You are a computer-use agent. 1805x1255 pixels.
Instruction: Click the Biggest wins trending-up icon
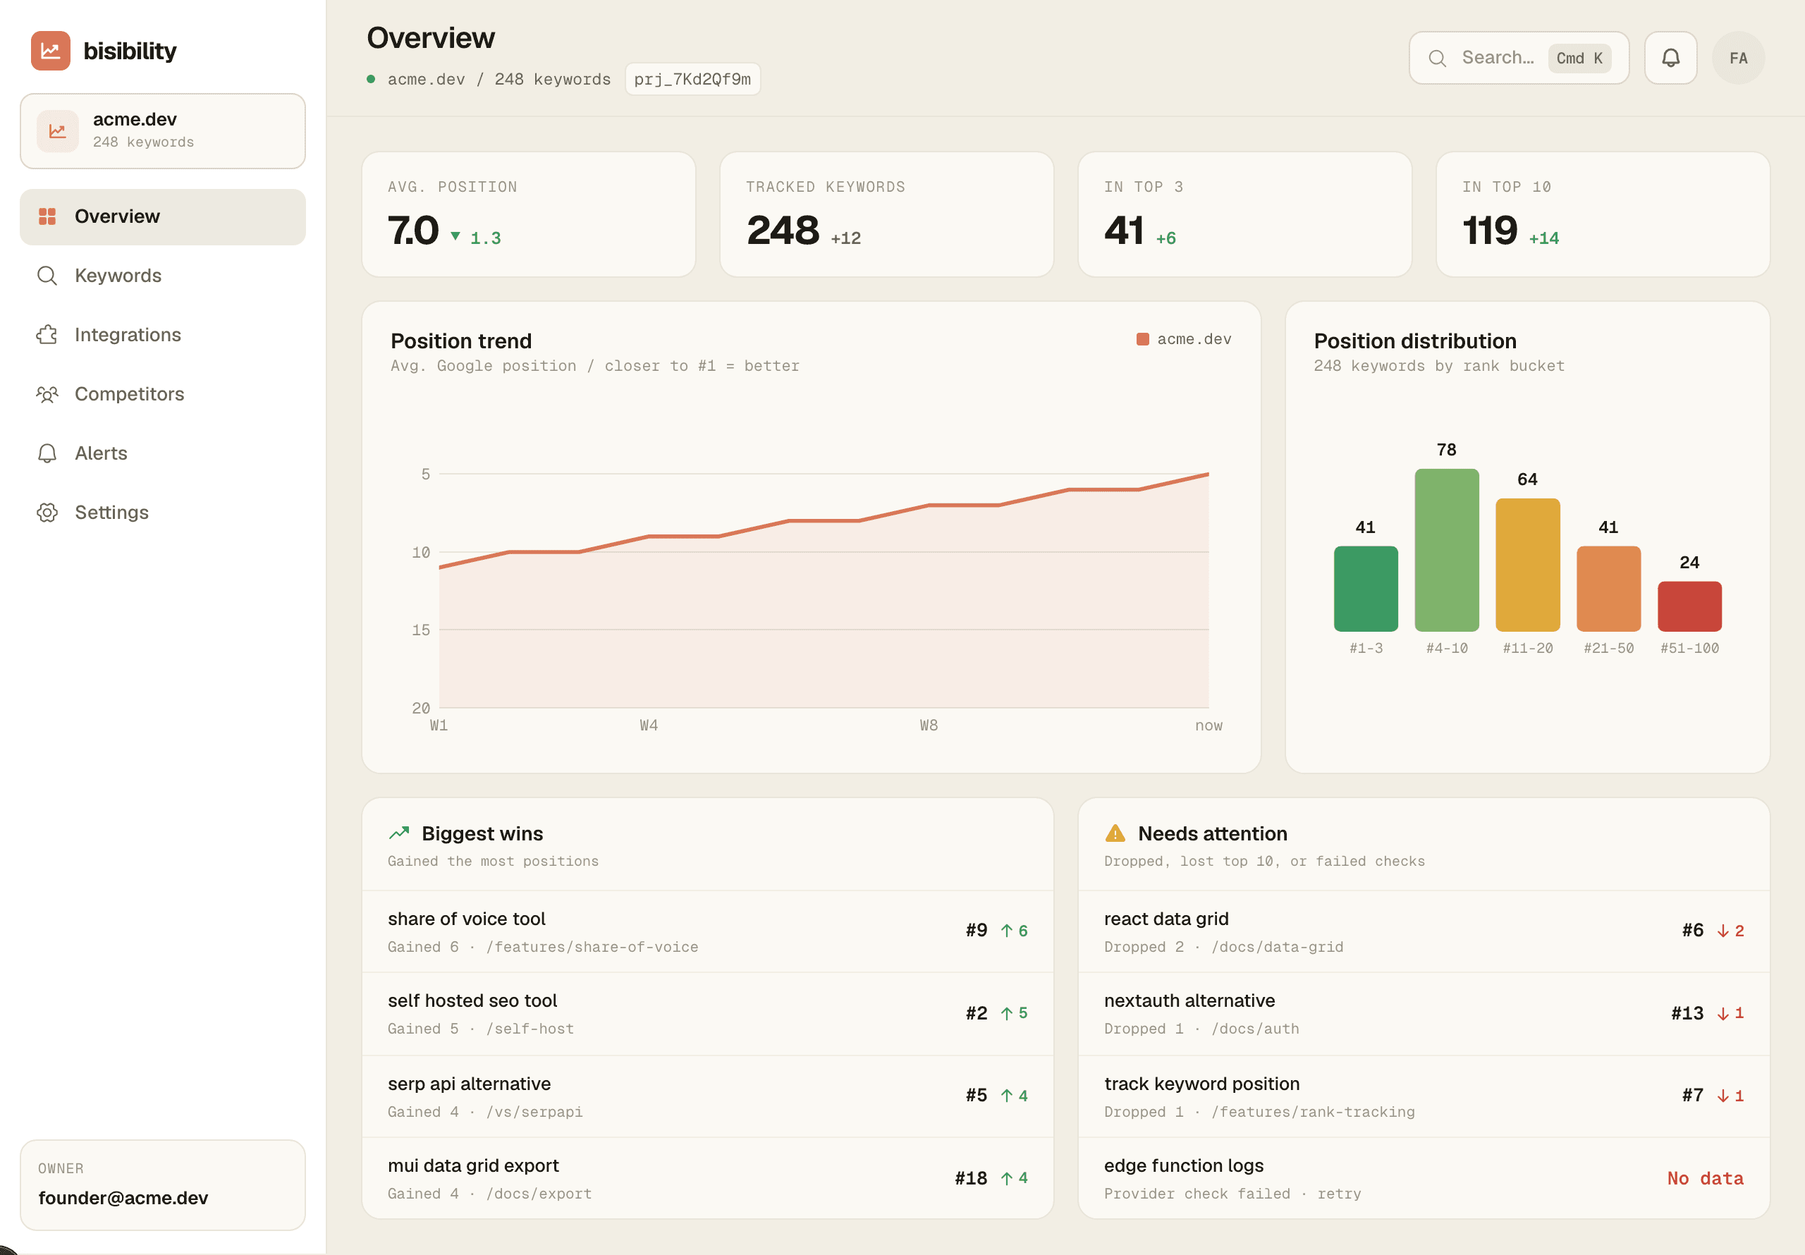399,833
